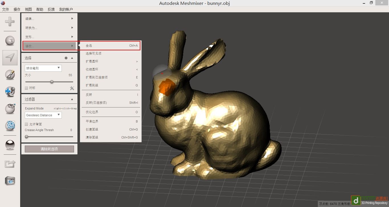389x207 pixels.
Task: Click the Crease Angle Thresh slider handle
Action: click(26, 137)
